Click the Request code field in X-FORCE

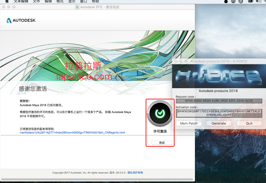(219, 101)
